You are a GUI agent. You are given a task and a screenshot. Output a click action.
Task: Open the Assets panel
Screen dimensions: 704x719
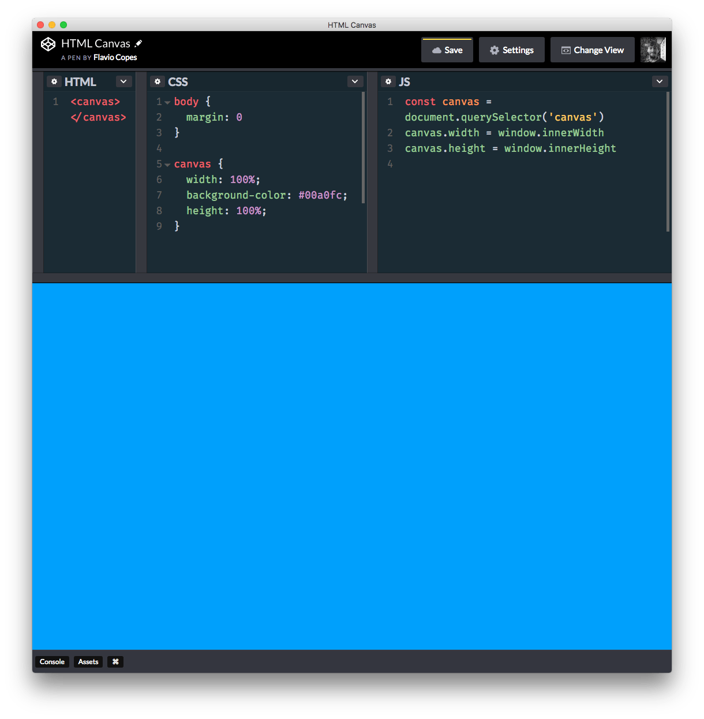(x=88, y=662)
